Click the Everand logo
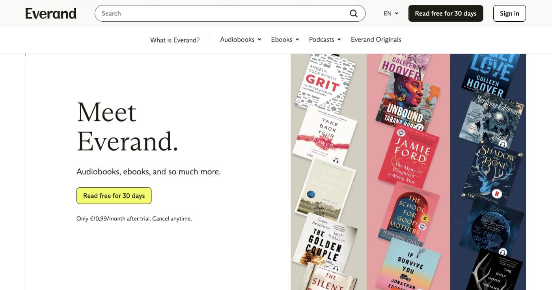Screen dimensions: 552x290 (51, 13)
